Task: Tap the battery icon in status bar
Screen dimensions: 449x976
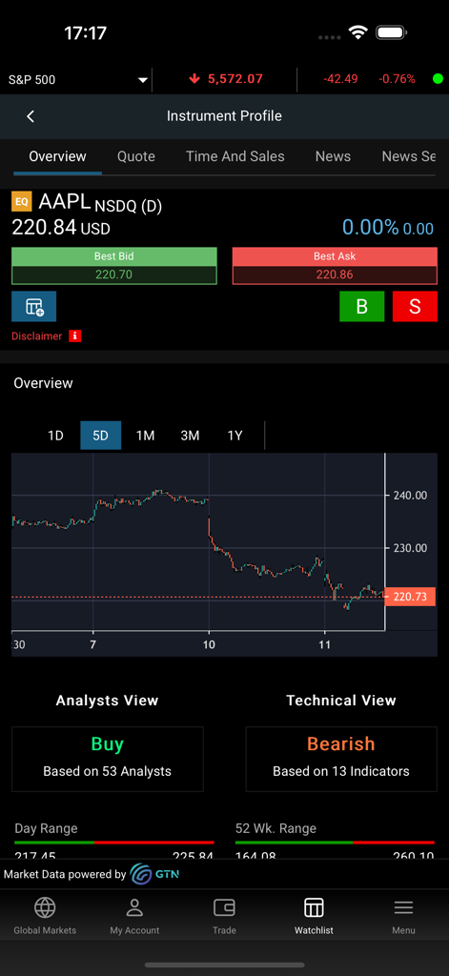Action: [391, 32]
